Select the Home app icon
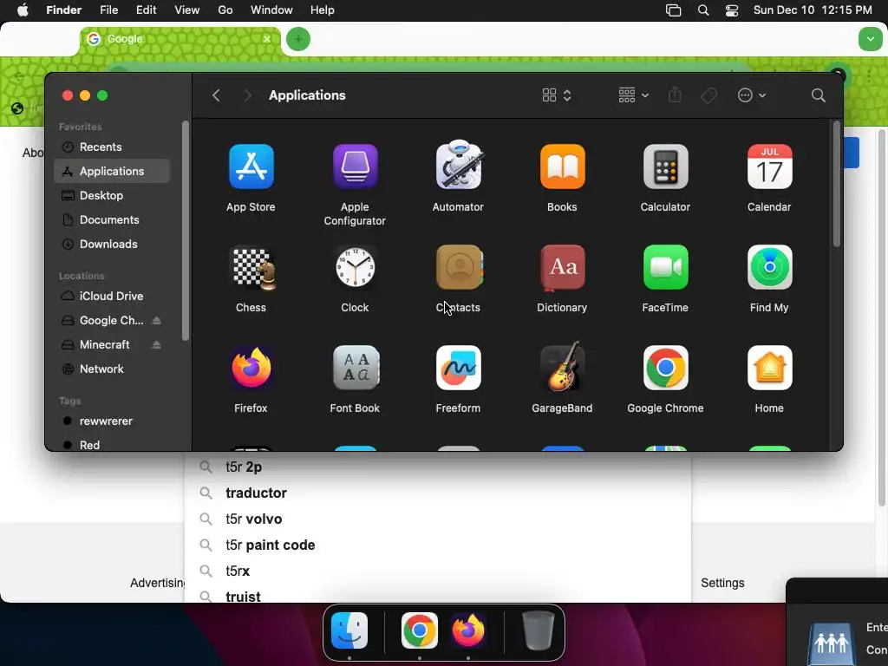Image resolution: width=888 pixels, height=666 pixels. point(770,368)
